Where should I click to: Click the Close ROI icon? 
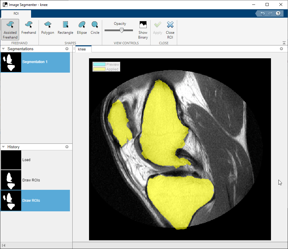click(x=170, y=29)
